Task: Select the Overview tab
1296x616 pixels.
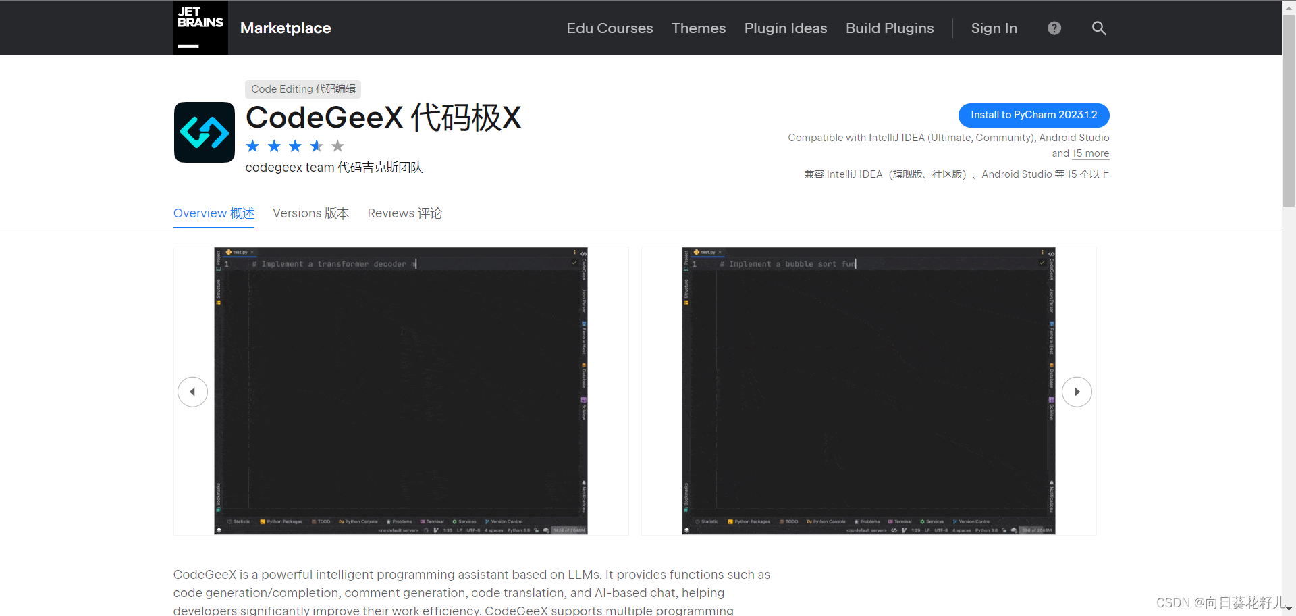Action: pyautogui.click(x=214, y=213)
